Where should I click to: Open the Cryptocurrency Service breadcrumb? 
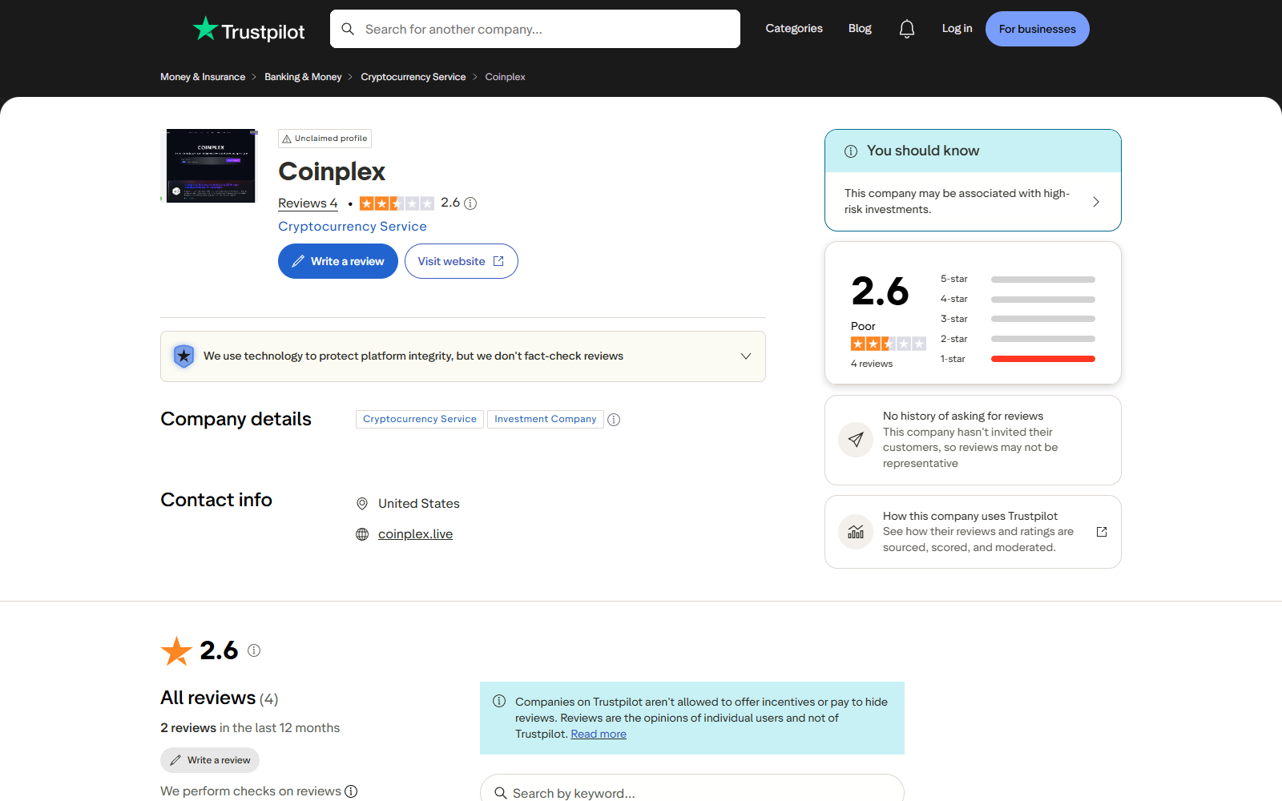413,77
